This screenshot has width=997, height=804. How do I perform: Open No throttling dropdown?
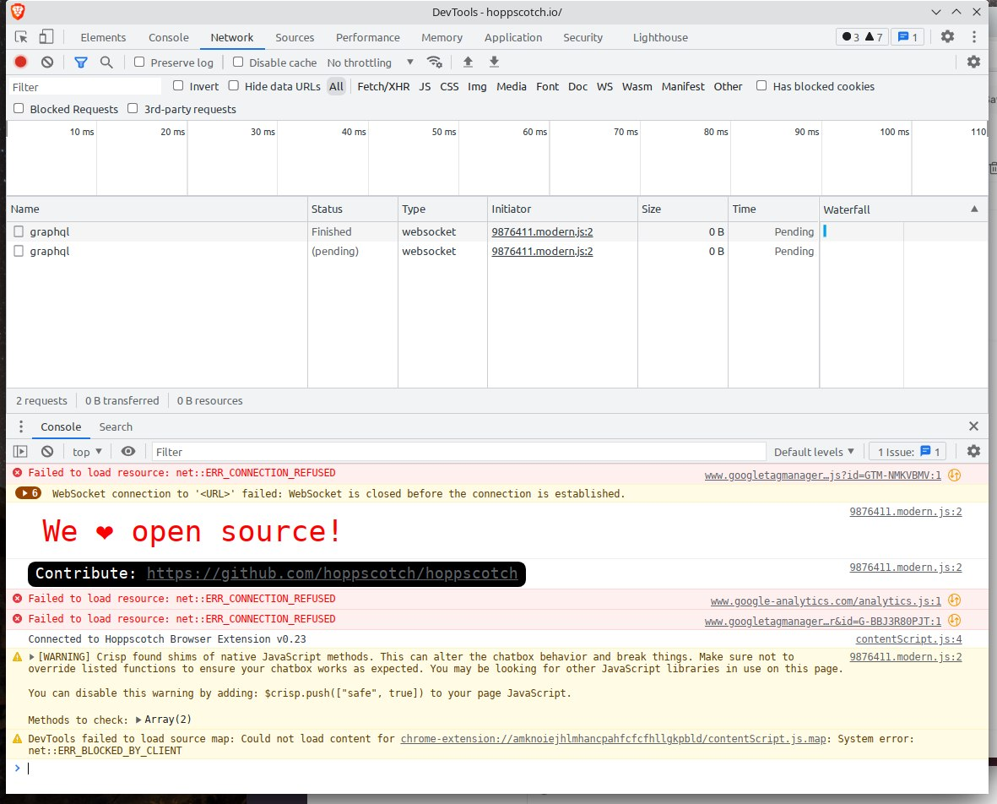pyautogui.click(x=370, y=62)
